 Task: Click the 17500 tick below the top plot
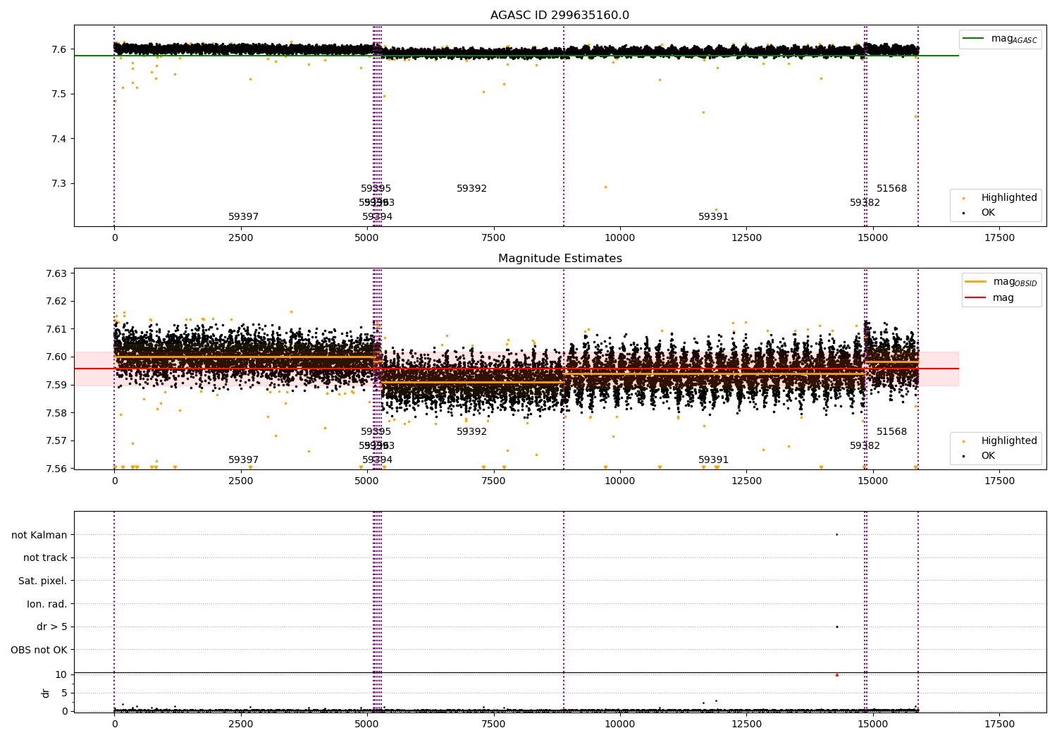(x=999, y=238)
